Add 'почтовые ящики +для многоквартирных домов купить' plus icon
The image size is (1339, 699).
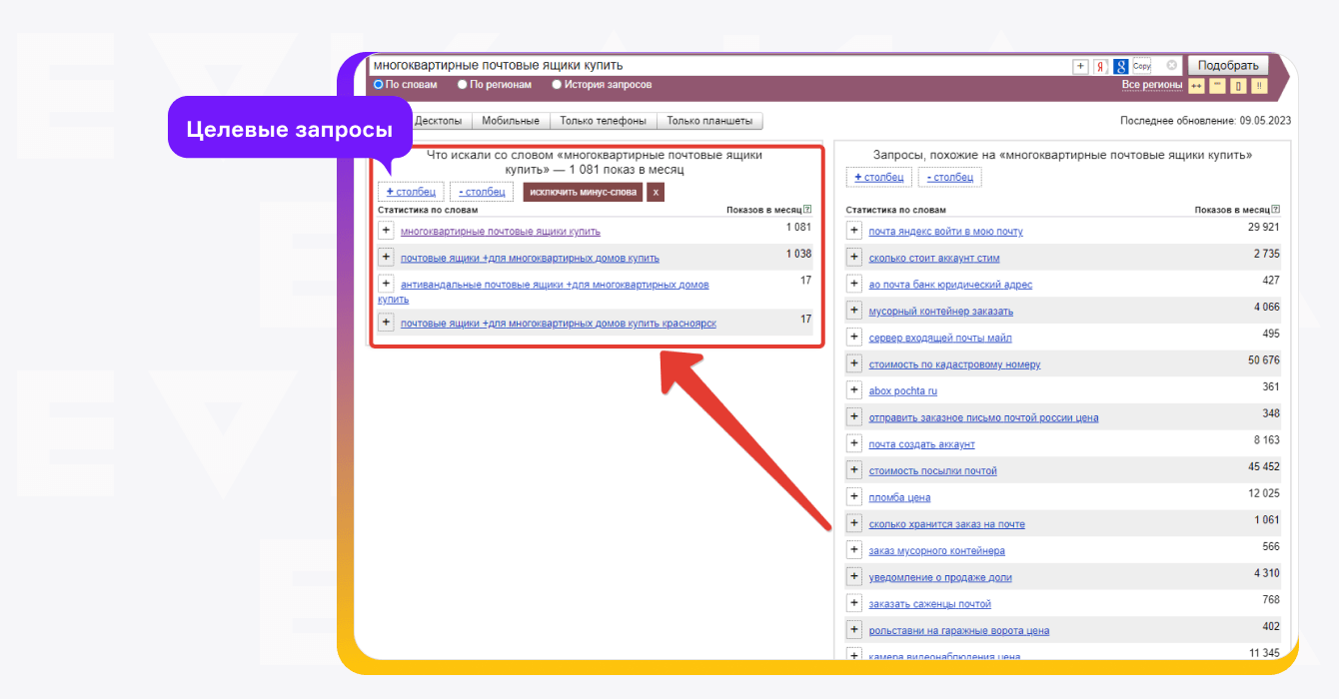(386, 257)
